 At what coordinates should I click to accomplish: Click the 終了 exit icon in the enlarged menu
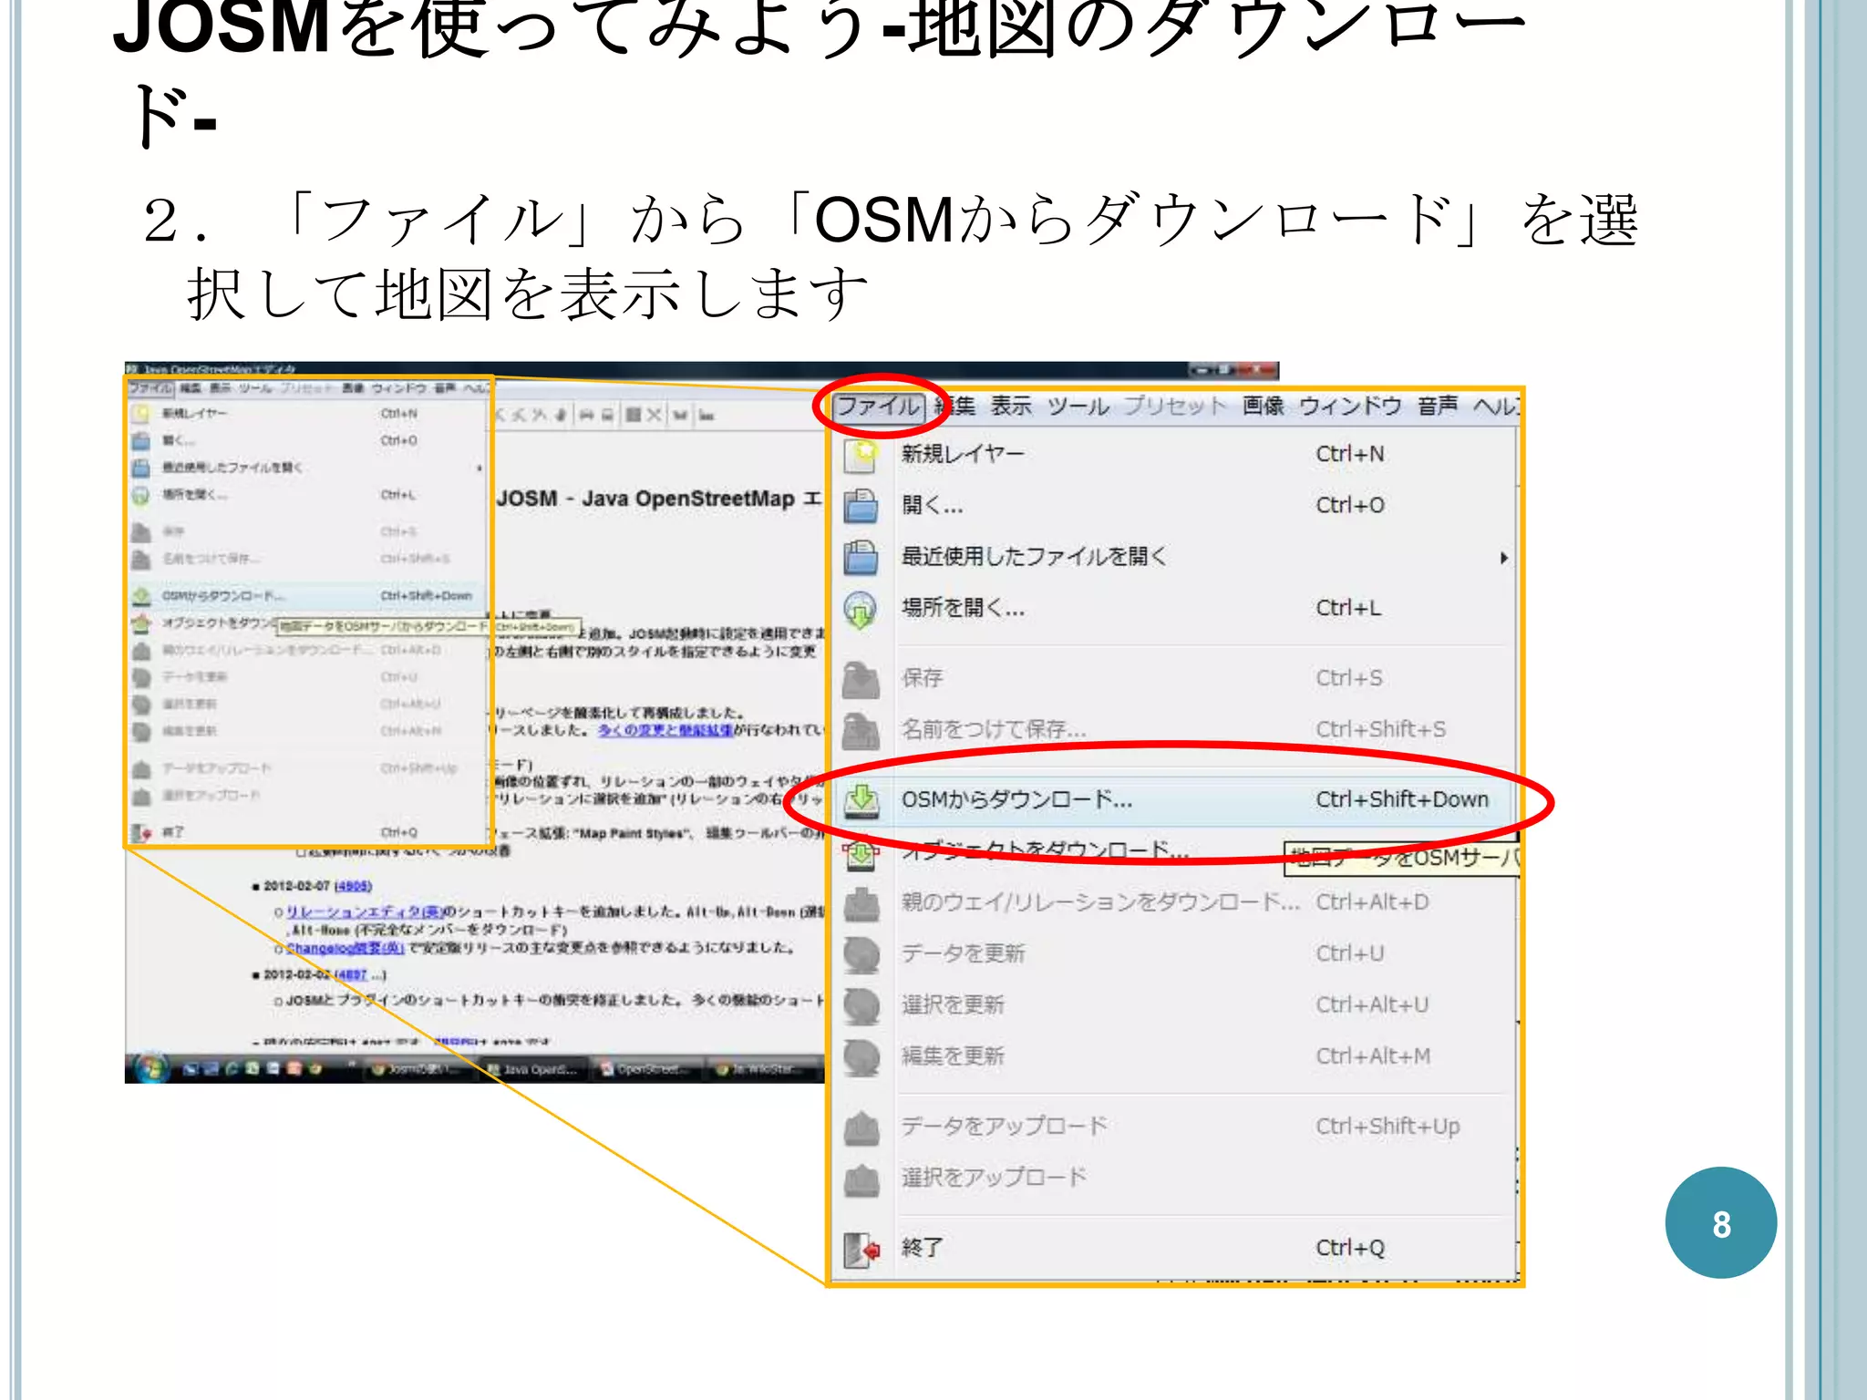point(861,1249)
